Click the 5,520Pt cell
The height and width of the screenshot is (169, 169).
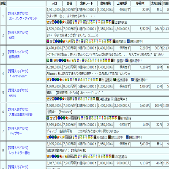(140, 29)
